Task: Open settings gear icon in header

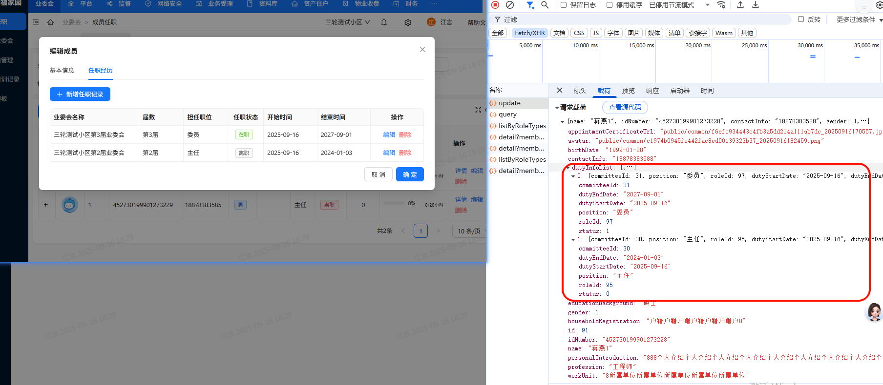Action: pyautogui.click(x=408, y=22)
